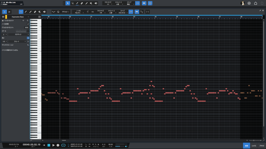Click the Quantize Q icon next to Action

[x=58, y=12]
